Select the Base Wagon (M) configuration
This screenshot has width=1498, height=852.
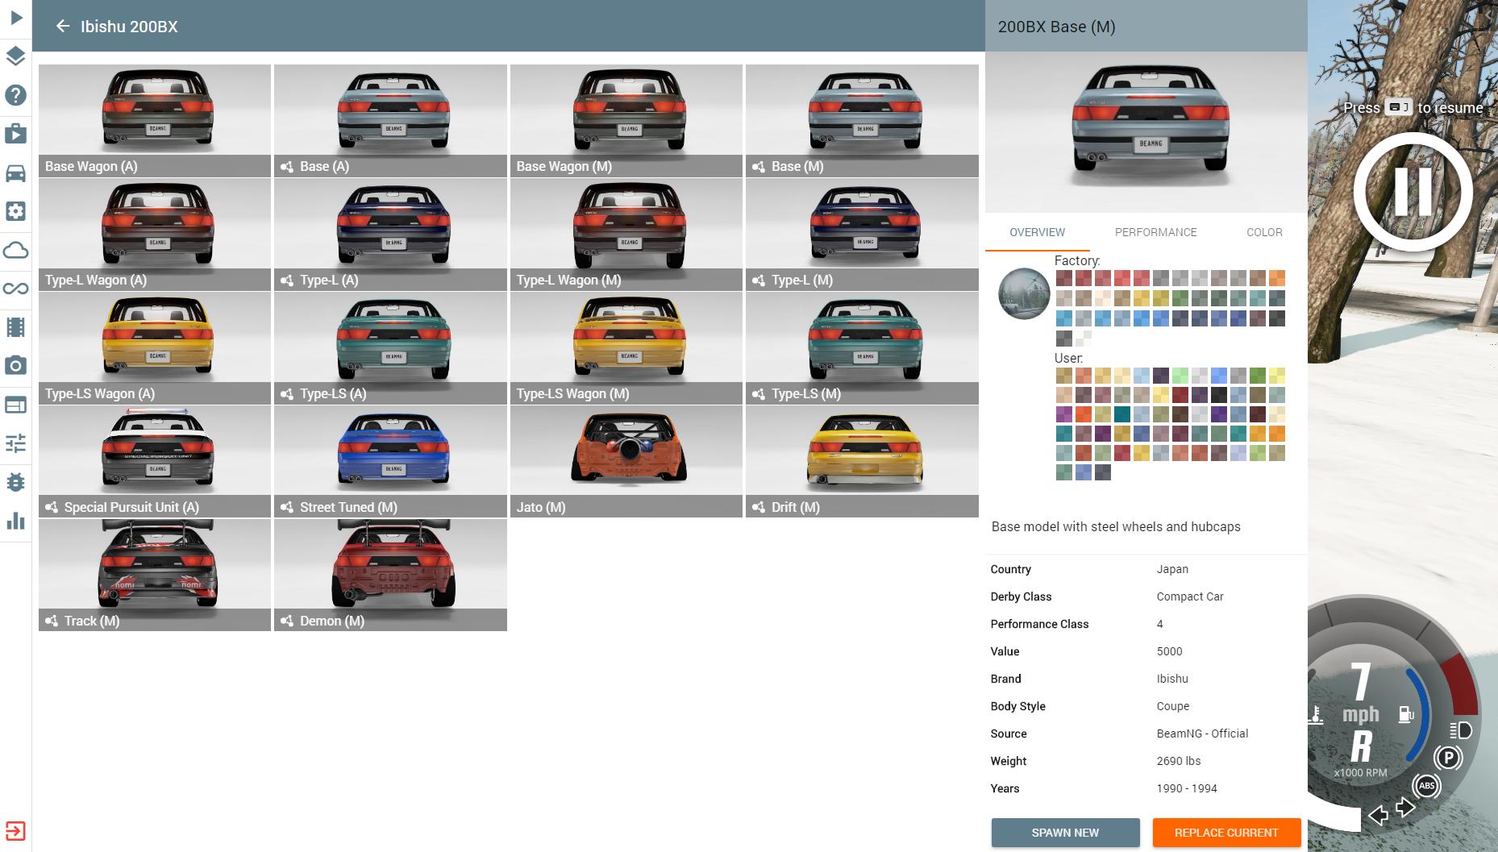[626, 121]
